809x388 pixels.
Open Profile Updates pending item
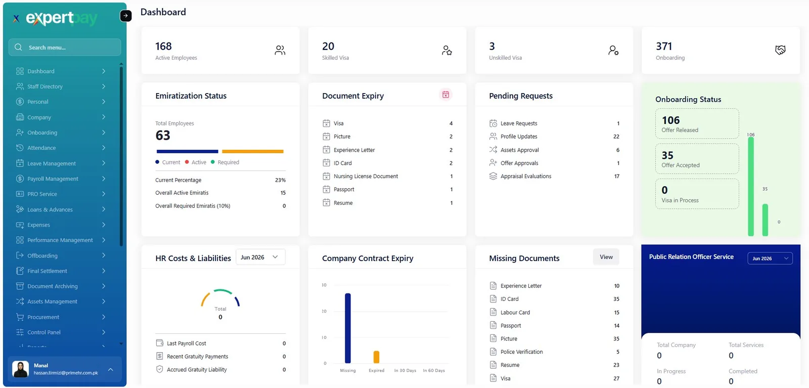(x=554, y=137)
